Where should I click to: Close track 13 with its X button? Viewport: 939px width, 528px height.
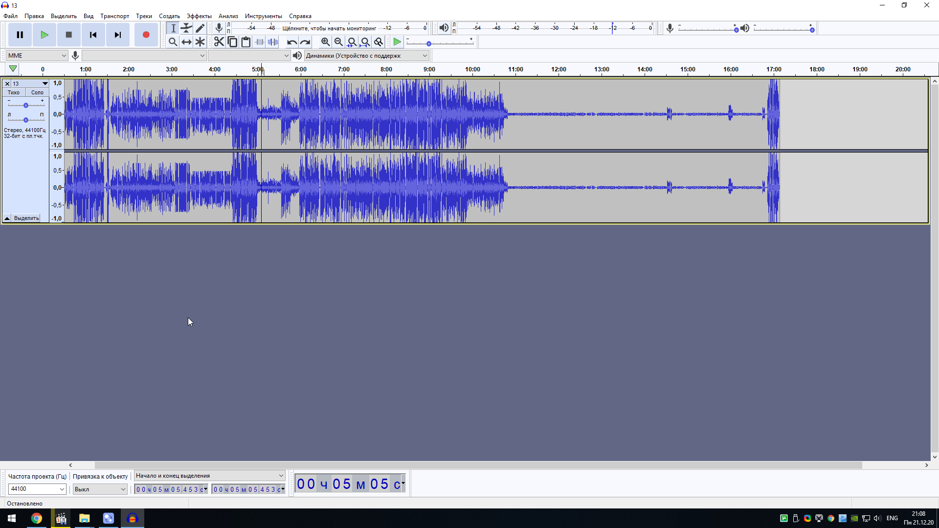pyautogui.click(x=7, y=84)
